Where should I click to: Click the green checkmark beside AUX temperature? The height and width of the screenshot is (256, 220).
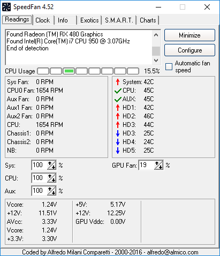pyautogui.click(x=118, y=99)
